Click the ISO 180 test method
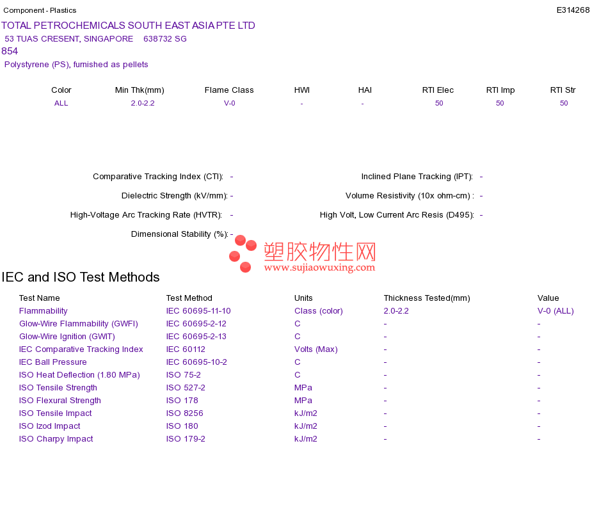This screenshot has width=608, height=512. pos(182,426)
